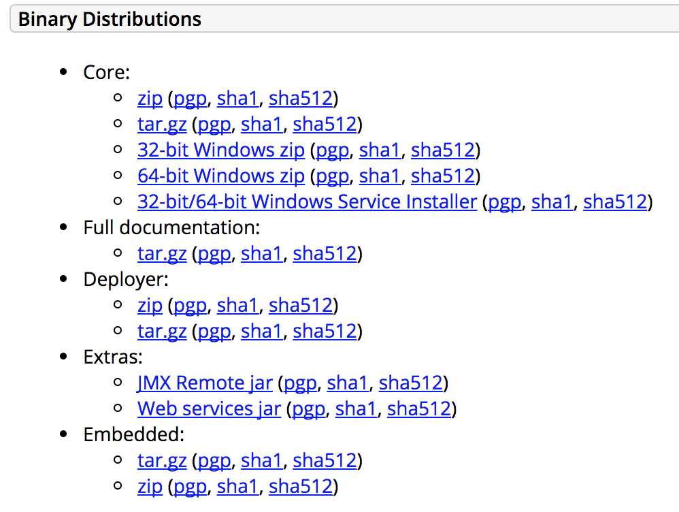Click the 32-bit Windows zip link
The width and height of the screenshot is (679, 512).
pos(221,150)
